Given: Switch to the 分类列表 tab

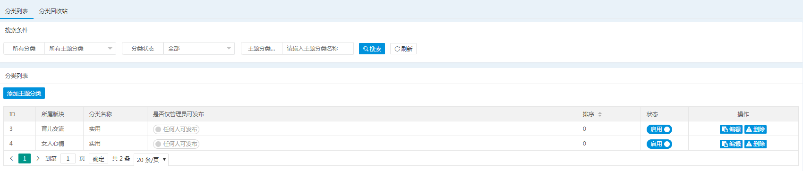Looking at the screenshot, I should [17, 11].
